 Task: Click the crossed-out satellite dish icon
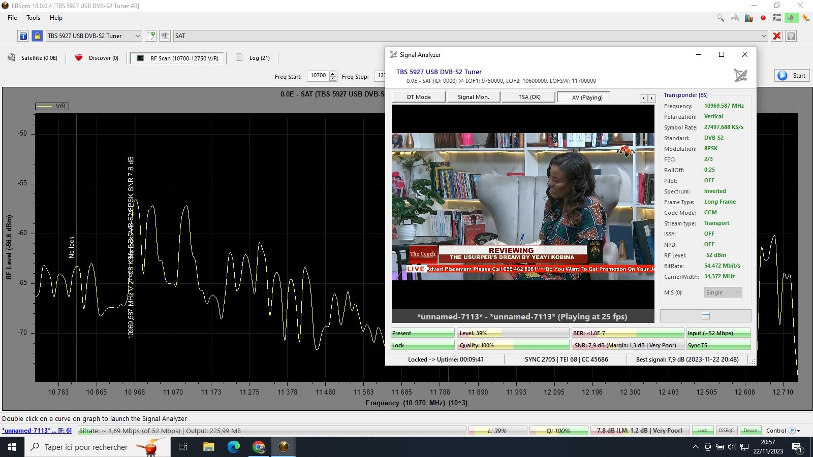click(x=740, y=76)
